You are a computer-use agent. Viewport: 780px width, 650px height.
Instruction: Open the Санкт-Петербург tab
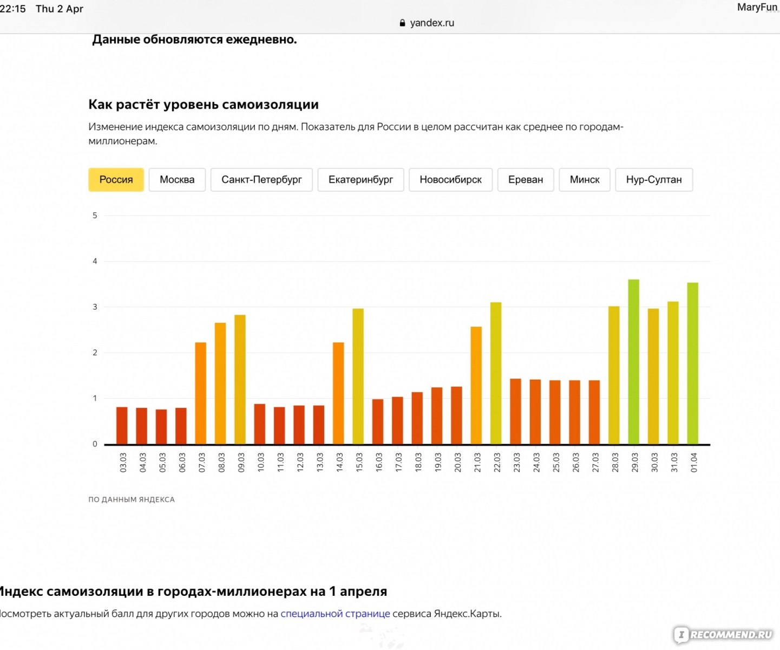point(261,180)
